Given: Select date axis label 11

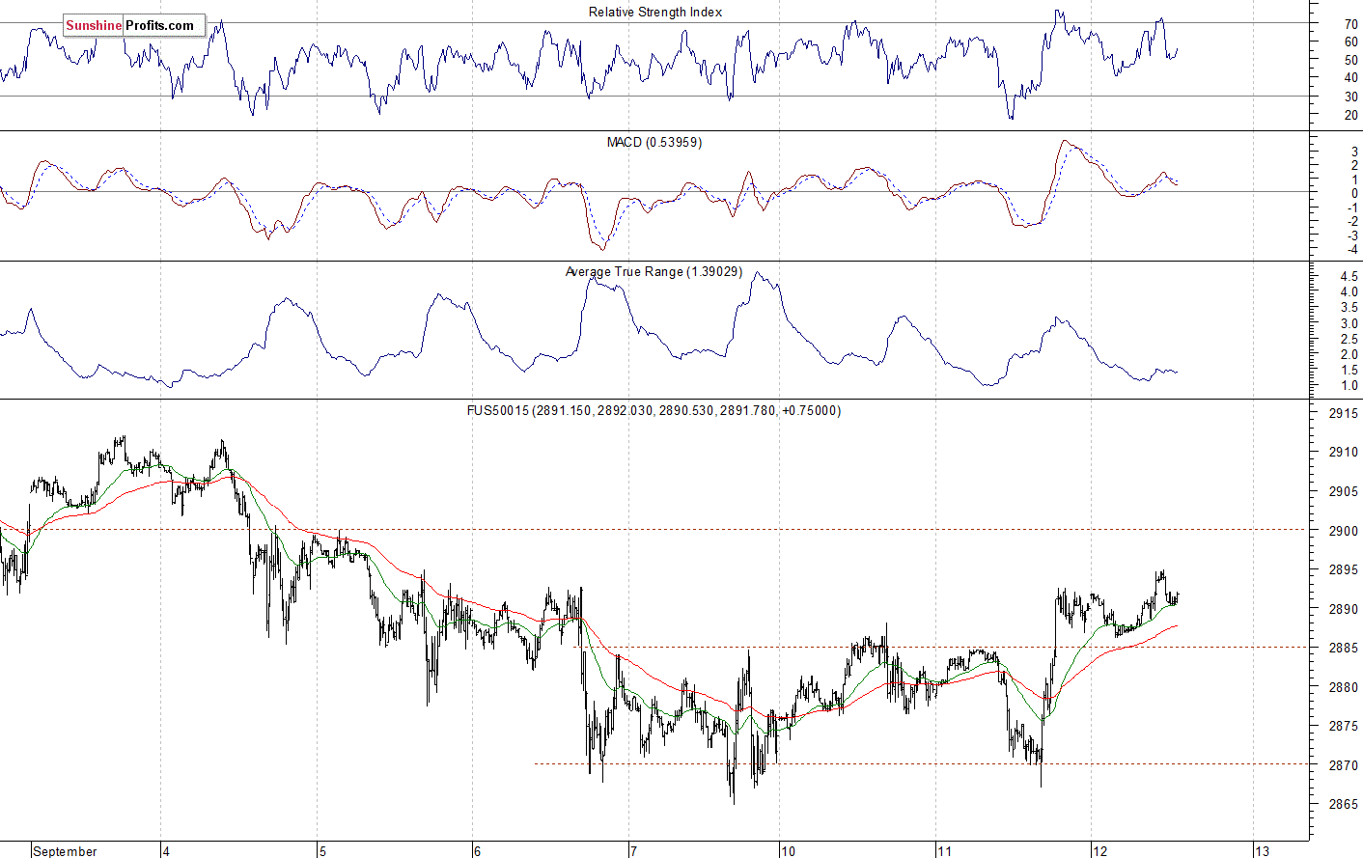Looking at the screenshot, I should point(944,851).
